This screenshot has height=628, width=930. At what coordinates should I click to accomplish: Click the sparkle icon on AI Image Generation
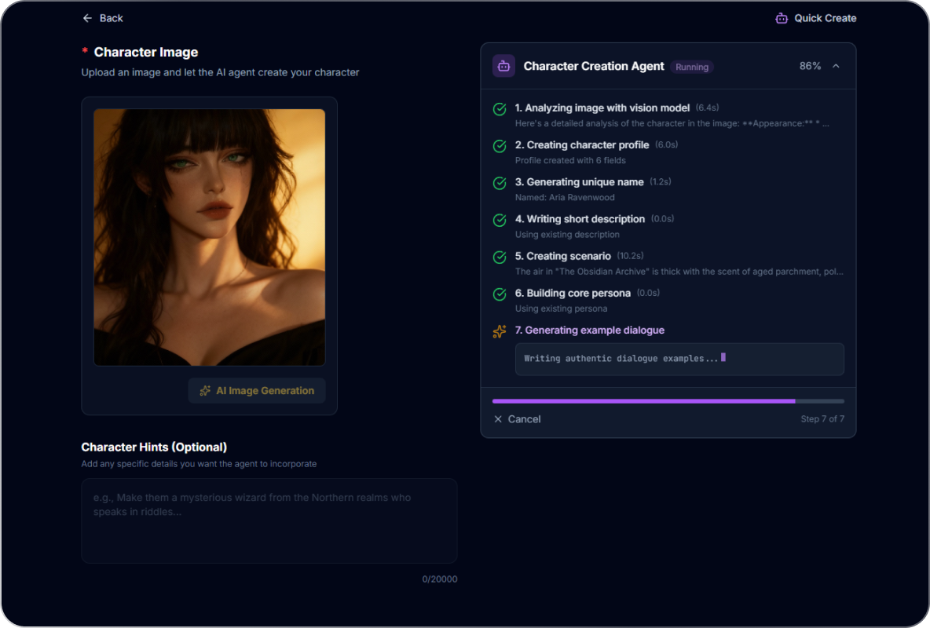[x=205, y=391]
